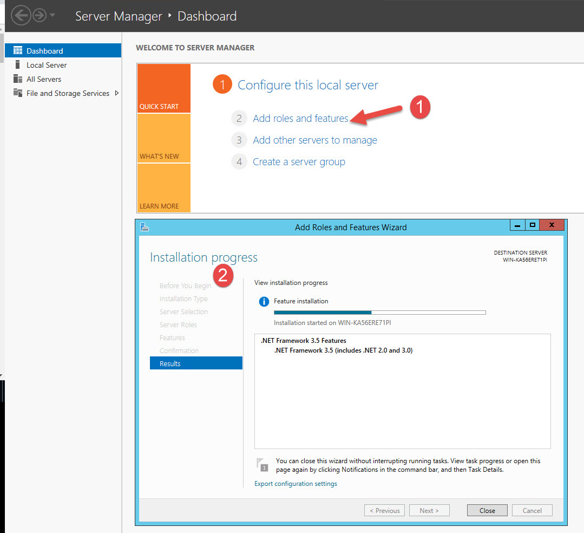The image size is (584, 533).
Task: Click Server Manager in the breadcrumb
Action: pyautogui.click(x=119, y=16)
